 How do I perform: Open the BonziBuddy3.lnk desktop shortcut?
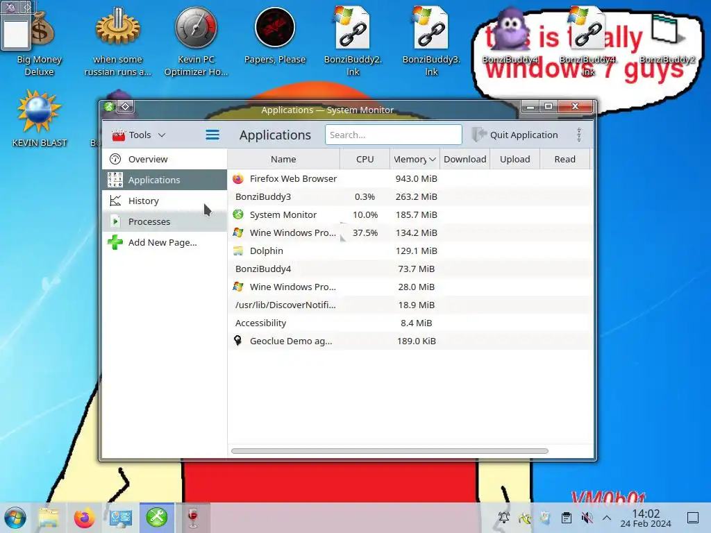[x=431, y=42]
